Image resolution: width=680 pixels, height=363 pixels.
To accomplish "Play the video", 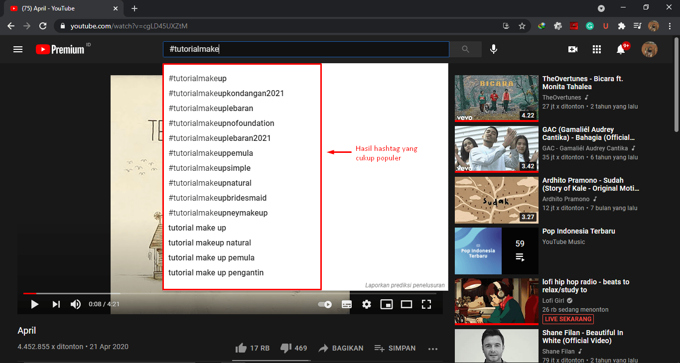I will [34, 304].
